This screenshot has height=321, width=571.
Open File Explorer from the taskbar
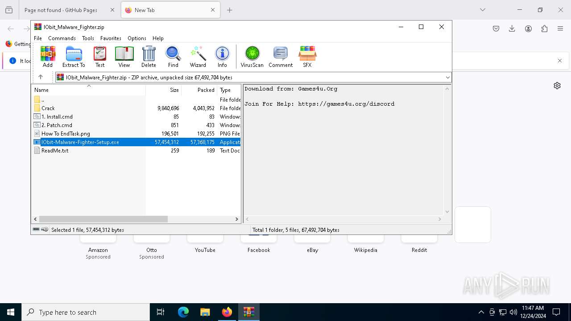[x=205, y=312]
